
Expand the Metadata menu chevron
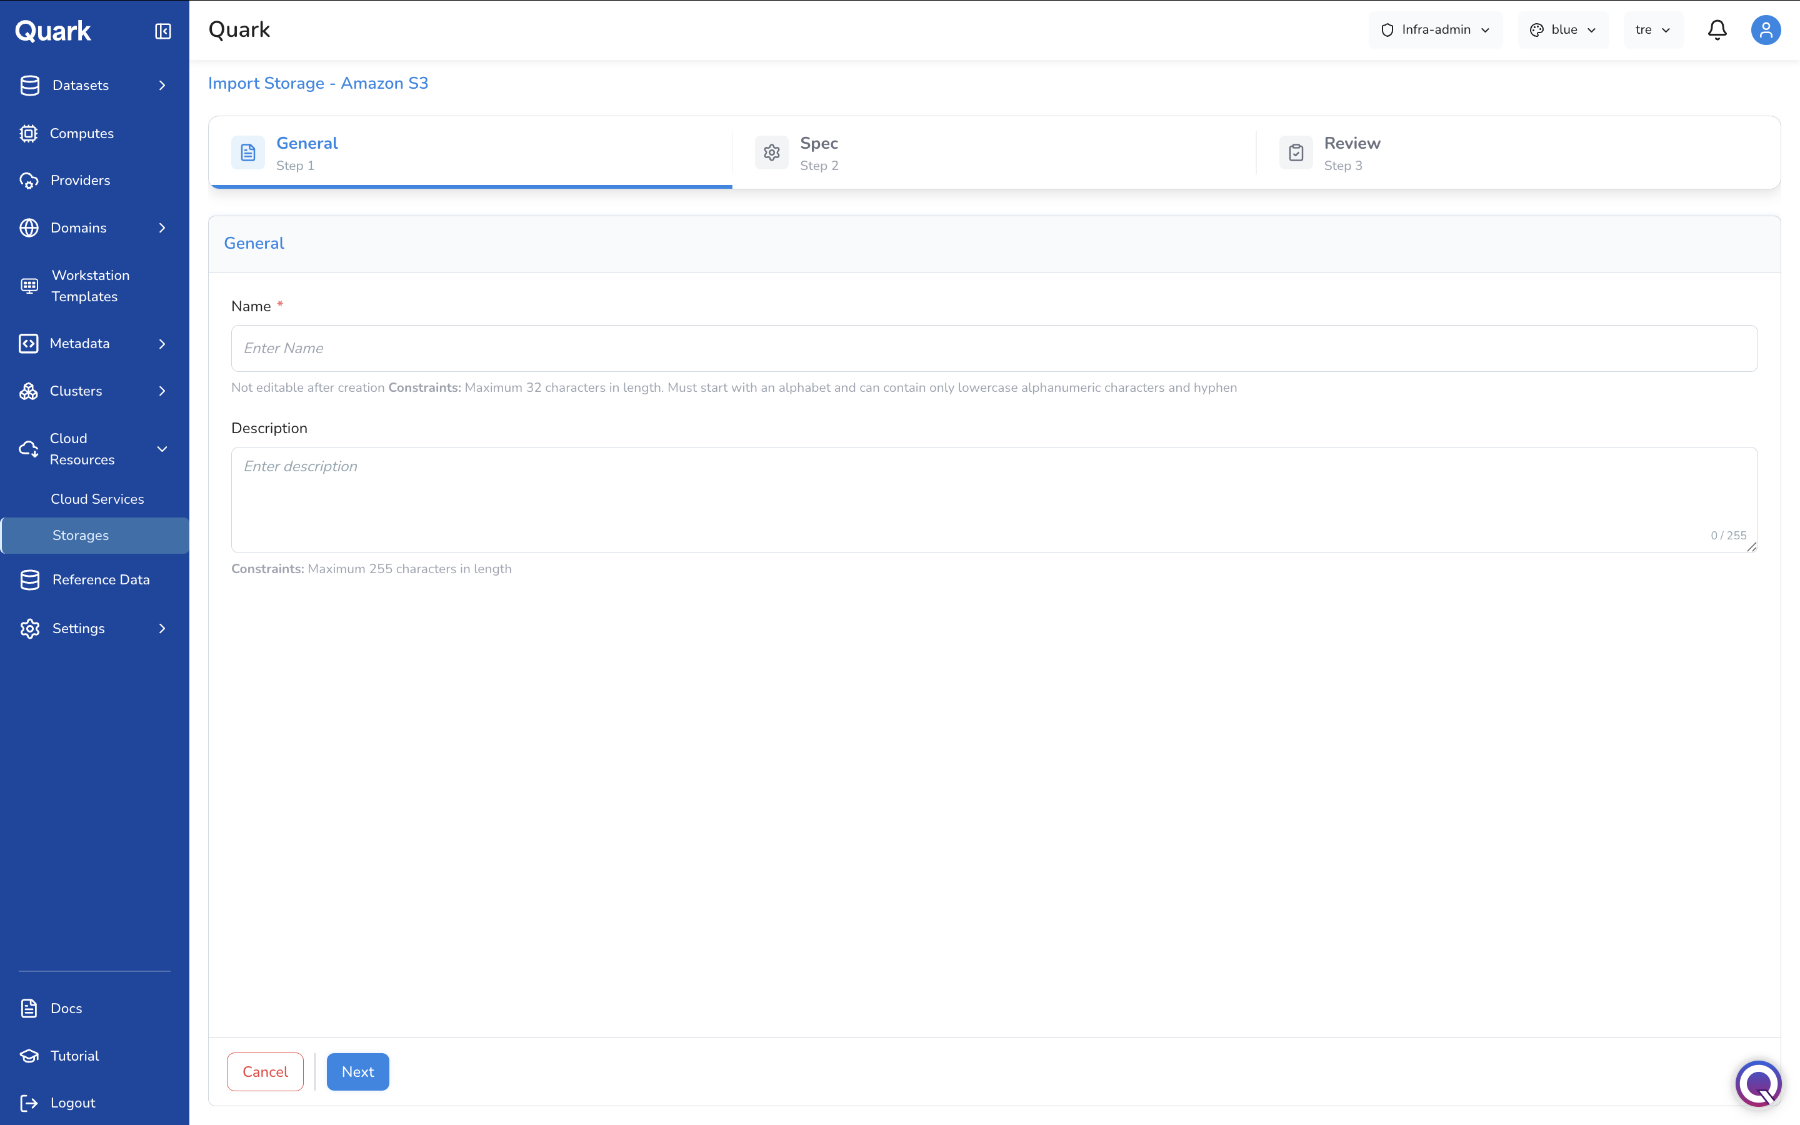162,344
